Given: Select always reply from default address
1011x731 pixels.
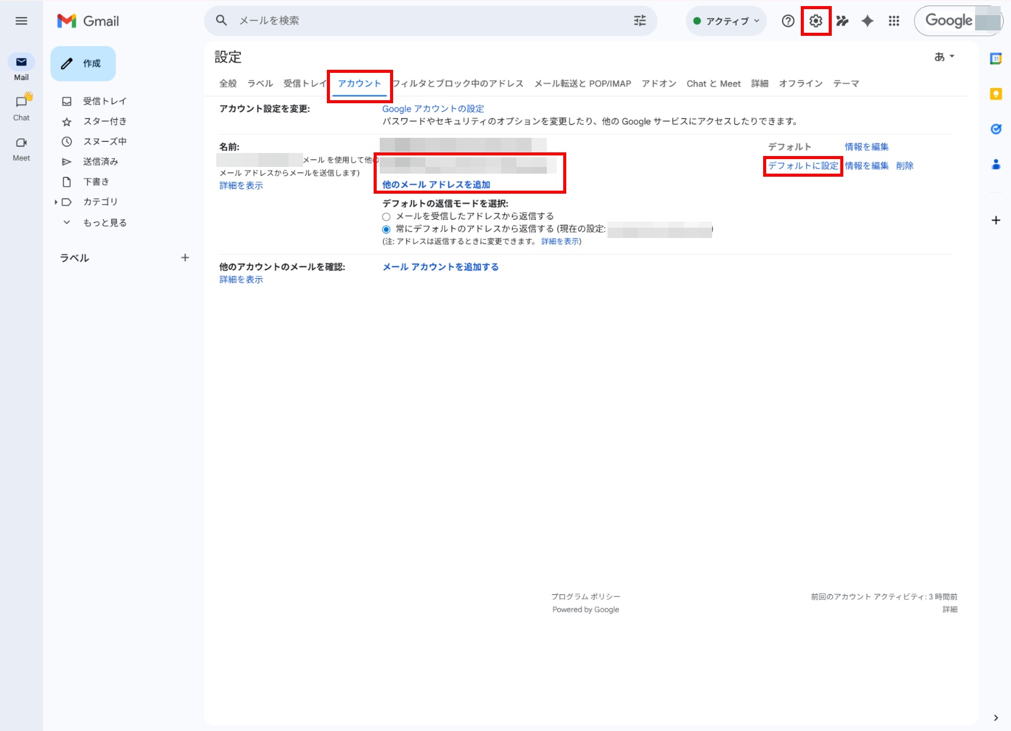Looking at the screenshot, I should [386, 229].
